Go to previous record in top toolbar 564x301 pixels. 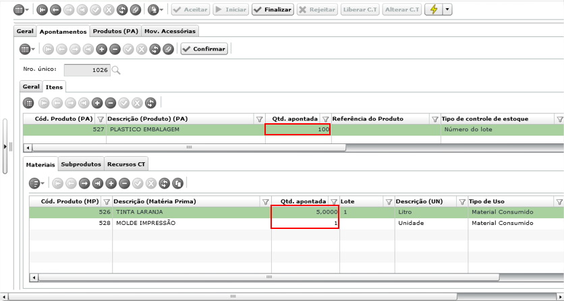click(55, 10)
